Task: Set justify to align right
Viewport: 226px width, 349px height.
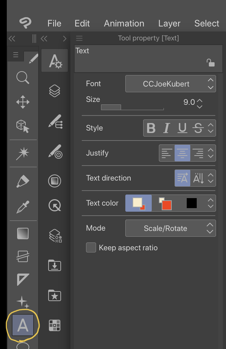Action: click(198, 153)
